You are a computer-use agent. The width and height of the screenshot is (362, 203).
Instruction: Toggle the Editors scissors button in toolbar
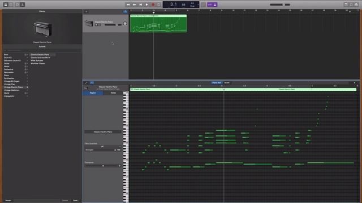(x=23, y=5)
